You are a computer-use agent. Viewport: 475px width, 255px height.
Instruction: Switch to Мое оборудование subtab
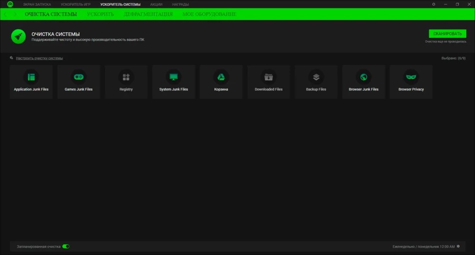(209, 14)
